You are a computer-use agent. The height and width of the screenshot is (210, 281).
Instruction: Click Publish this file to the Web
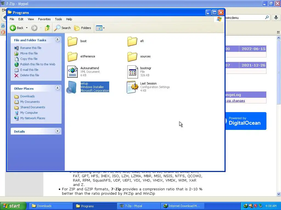(38, 64)
